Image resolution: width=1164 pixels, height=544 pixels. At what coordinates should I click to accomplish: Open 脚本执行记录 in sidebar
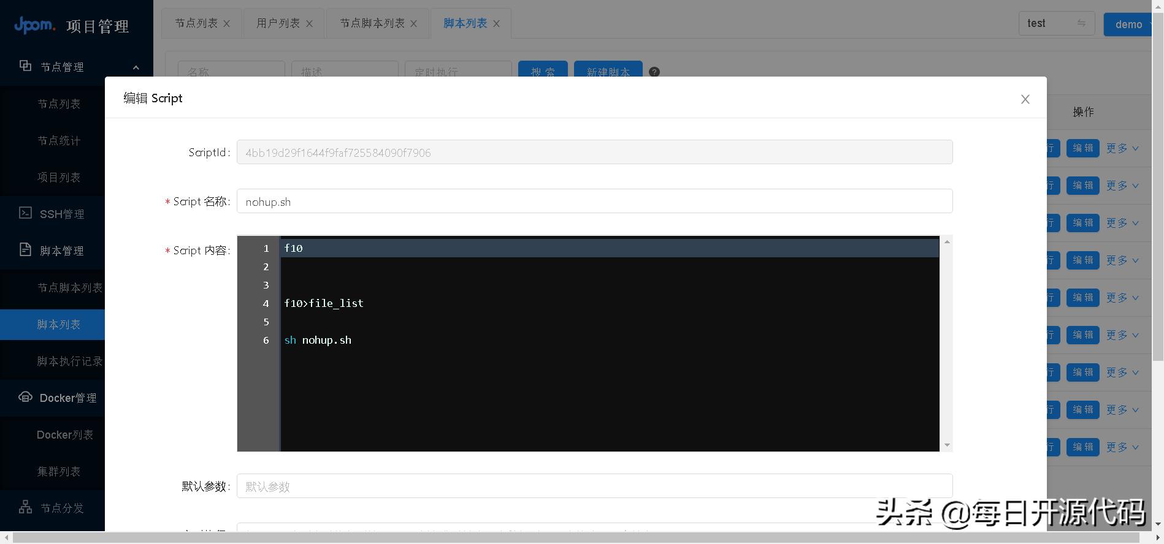coord(69,361)
